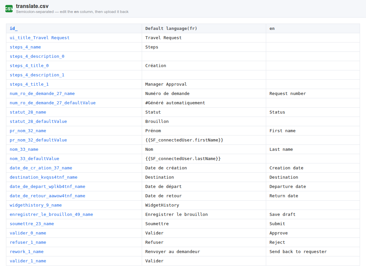Select the French text 'Travel Request'
Screen dimensions: 366x273
pyautogui.click(x=163, y=38)
